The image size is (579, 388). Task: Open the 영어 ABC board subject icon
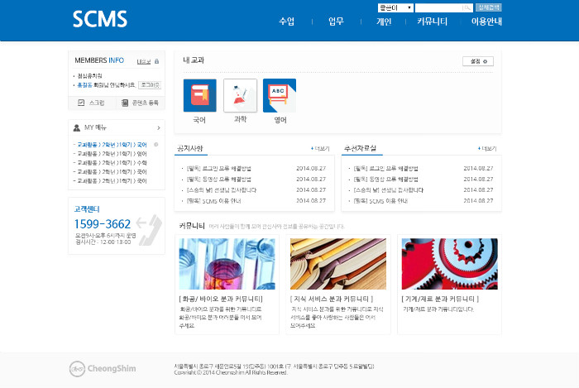point(280,95)
